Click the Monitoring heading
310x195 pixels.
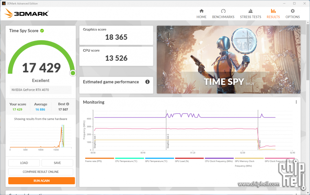pyautogui.click(x=94, y=102)
